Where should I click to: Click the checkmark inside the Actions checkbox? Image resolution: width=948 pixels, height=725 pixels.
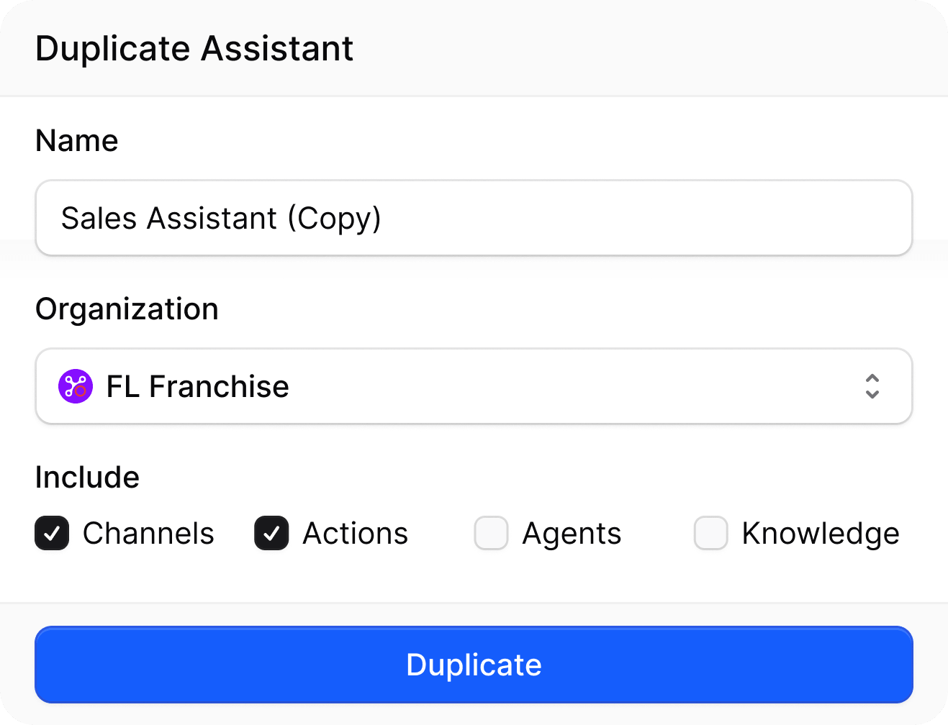pyautogui.click(x=271, y=533)
